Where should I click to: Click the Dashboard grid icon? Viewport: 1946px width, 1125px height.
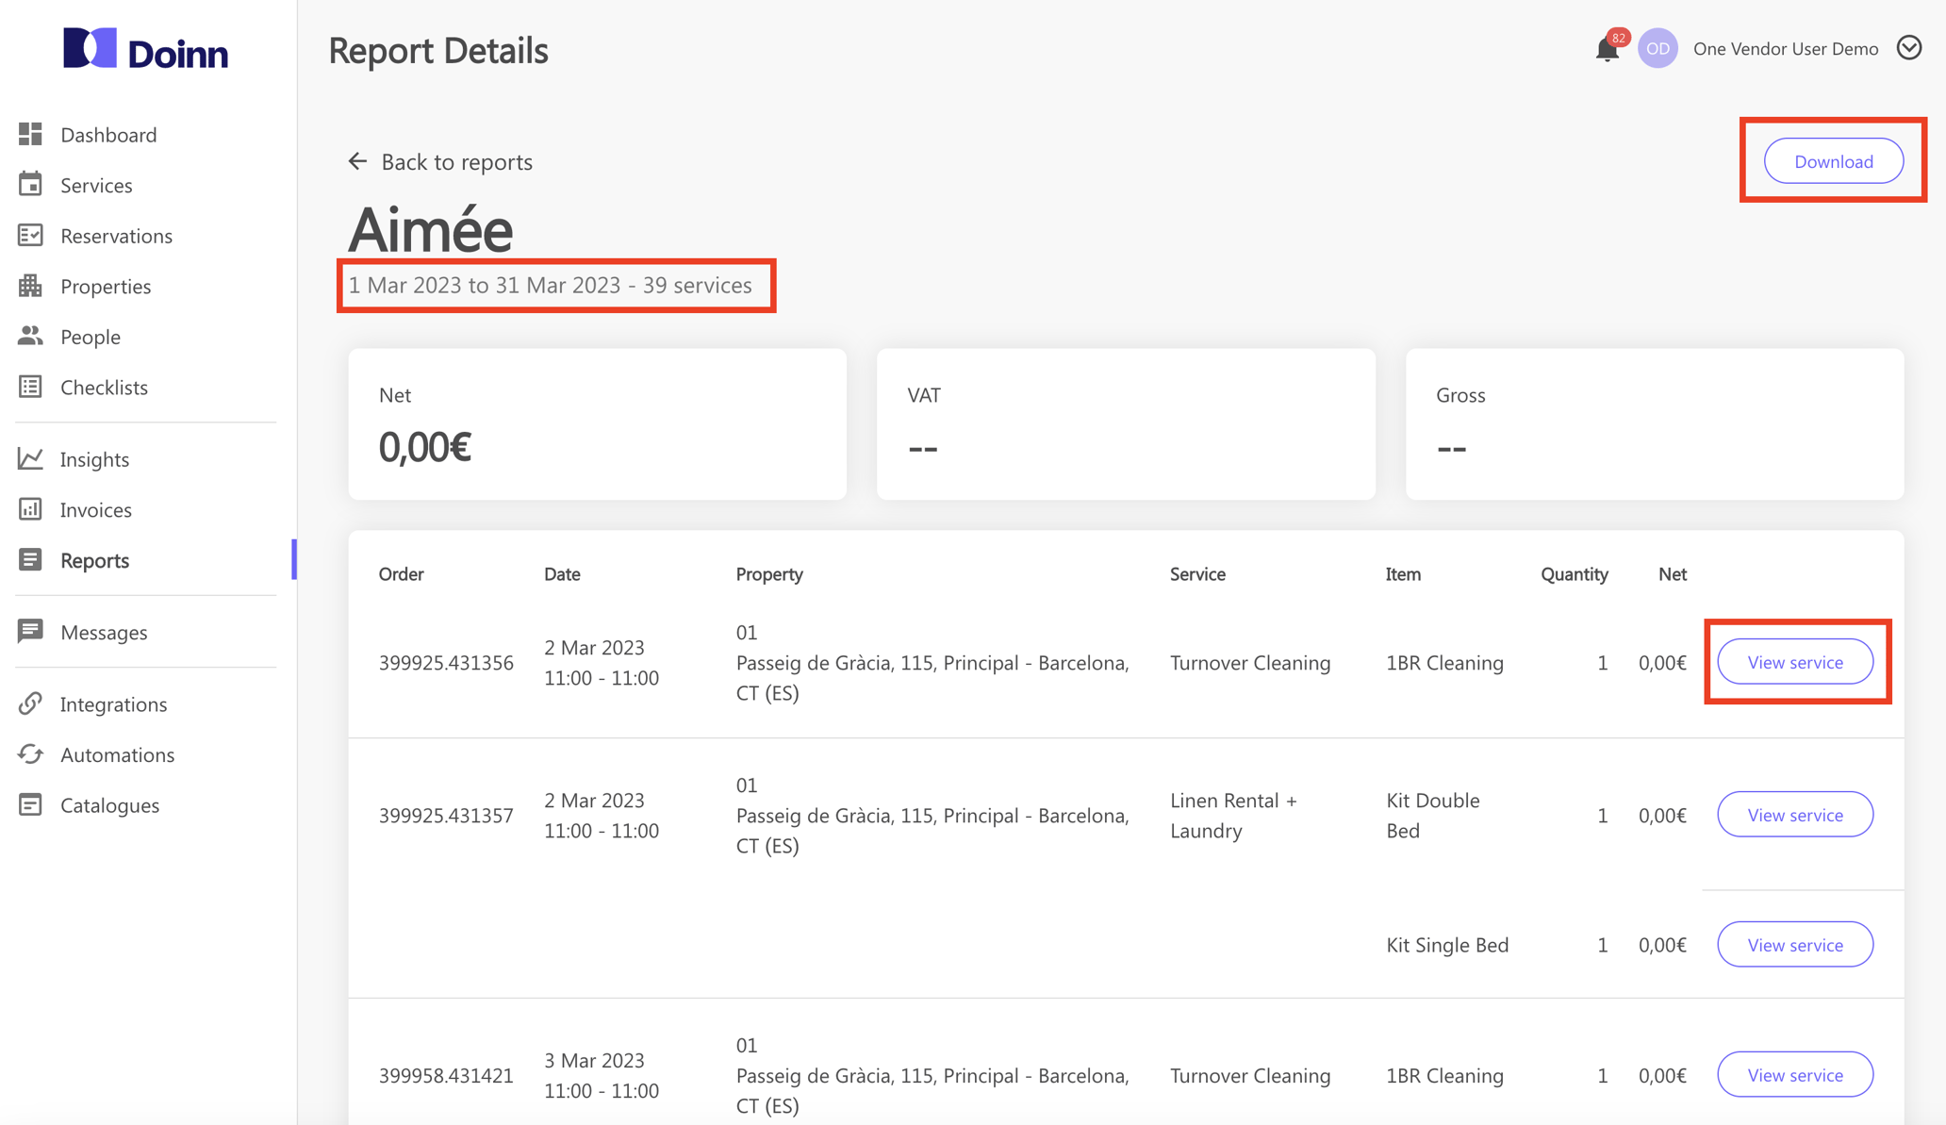point(30,134)
